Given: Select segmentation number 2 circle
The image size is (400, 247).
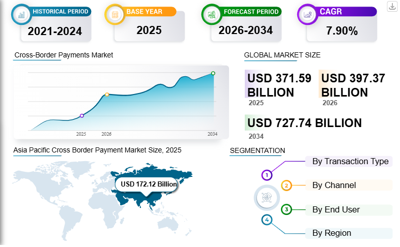Looking at the screenshot, I should 286,186.
